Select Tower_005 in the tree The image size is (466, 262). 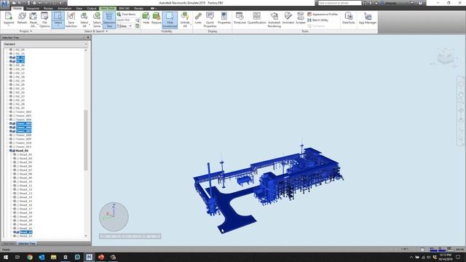(23, 124)
